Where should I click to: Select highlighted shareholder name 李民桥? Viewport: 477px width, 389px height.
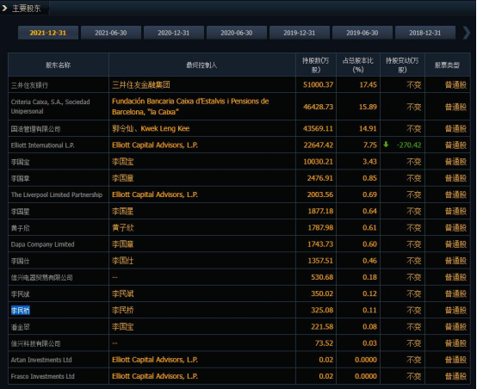pos(21,310)
